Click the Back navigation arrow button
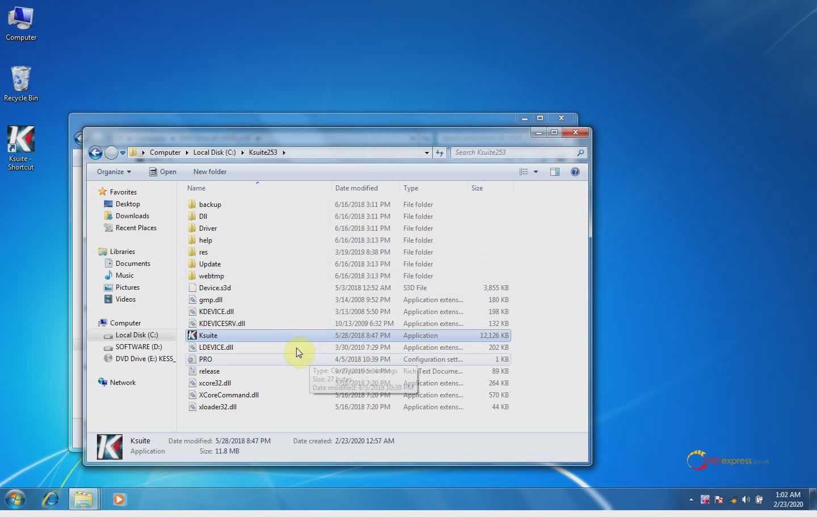Image resolution: width=817 pixels, height=517 pixels. tap(95, 152)
